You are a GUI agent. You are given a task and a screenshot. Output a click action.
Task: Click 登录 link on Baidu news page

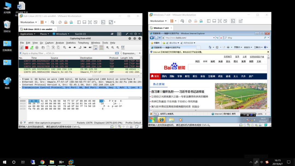(x=237, y=57)
